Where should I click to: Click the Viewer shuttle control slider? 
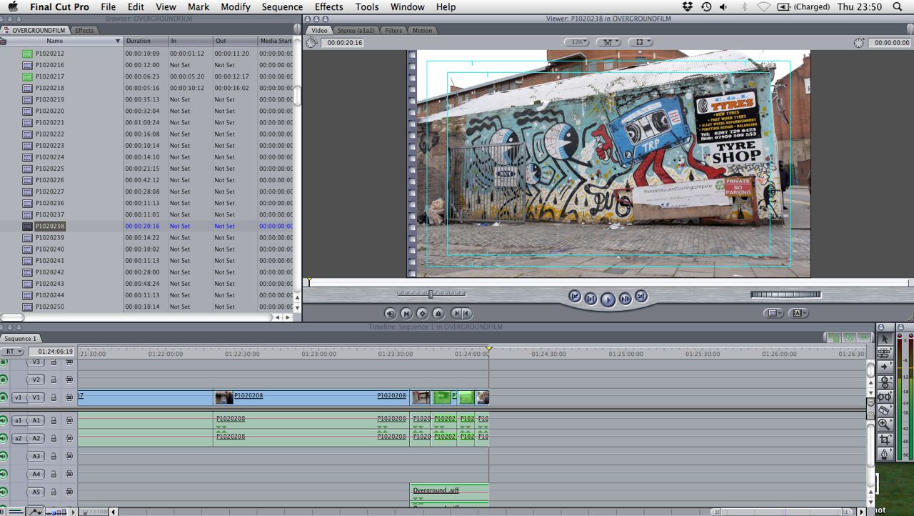coord(431,293)
